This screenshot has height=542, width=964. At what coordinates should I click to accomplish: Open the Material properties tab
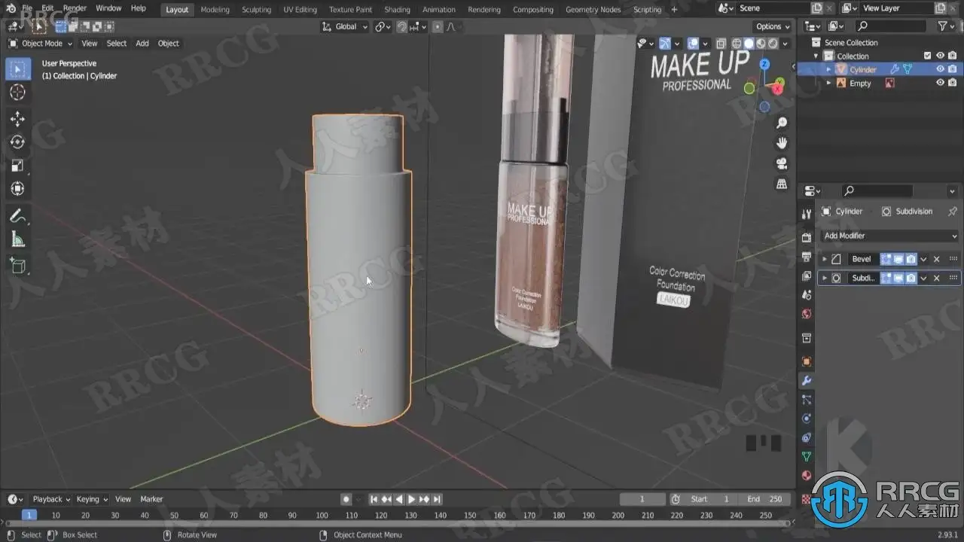click(x=807, y=475)
